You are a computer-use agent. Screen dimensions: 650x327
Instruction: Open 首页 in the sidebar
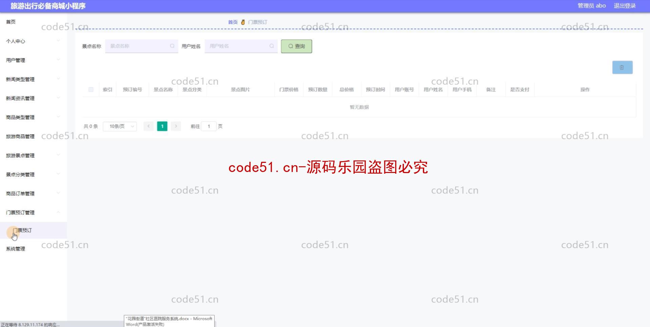click(x=11, y=22)
